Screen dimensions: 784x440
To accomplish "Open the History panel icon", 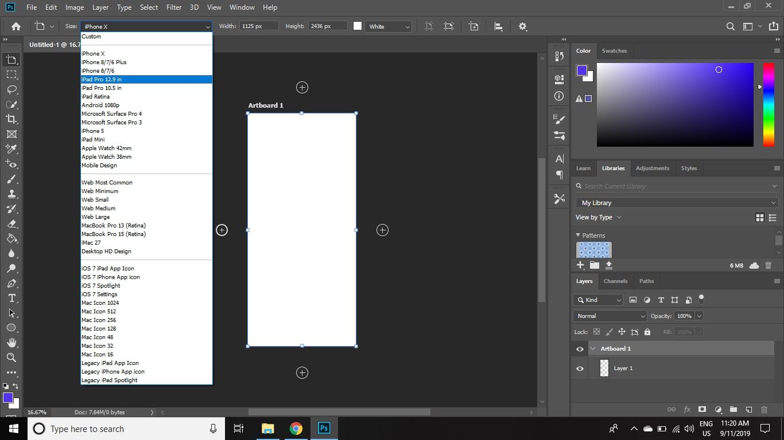I will pyautogui.click(x=559, y=56).
